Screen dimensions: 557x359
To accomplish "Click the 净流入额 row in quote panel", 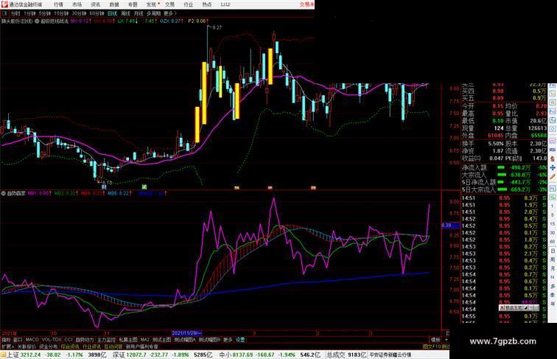I will 505,167.
